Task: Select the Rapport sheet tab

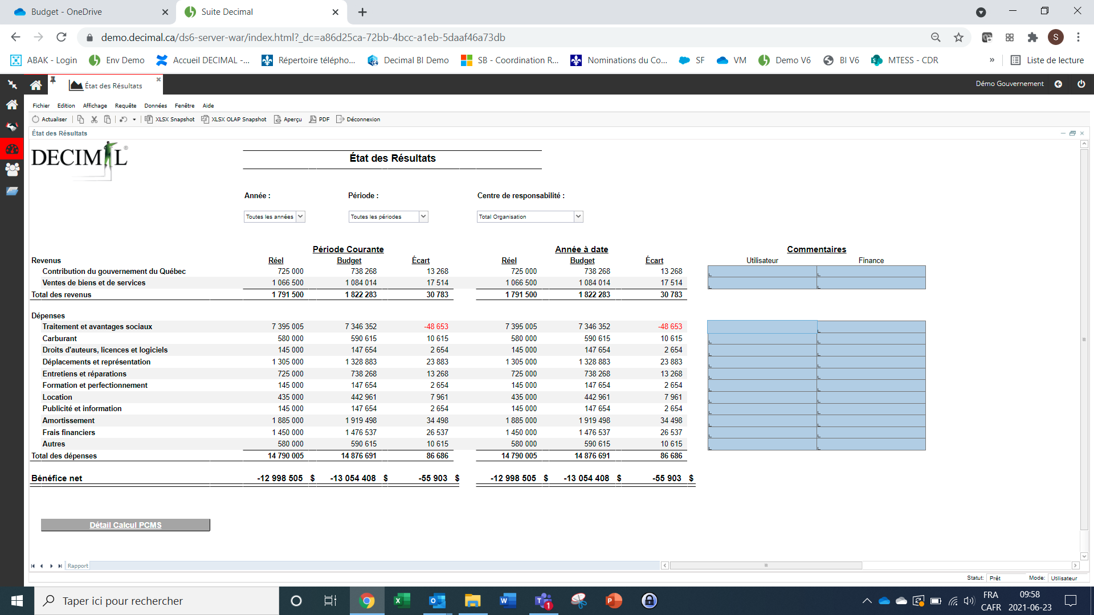Action: 77,566
